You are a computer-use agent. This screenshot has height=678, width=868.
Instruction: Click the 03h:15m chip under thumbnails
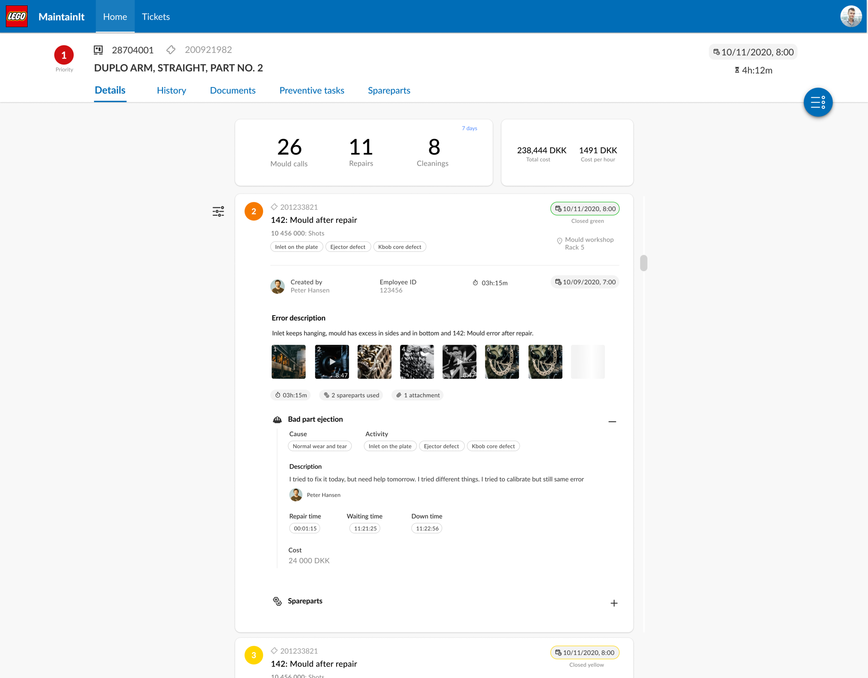click(291, 395)
